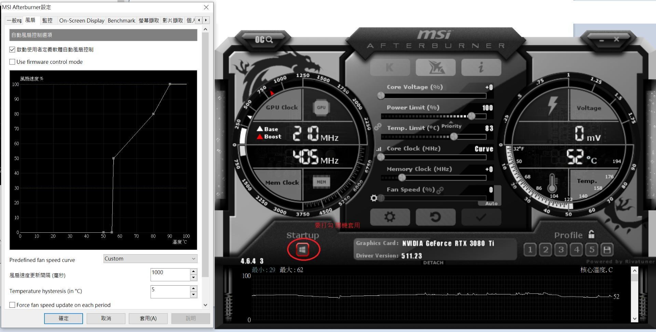Image resolution: width=656 pixels, height=332 pixels.
Task: Check Force fan speed update on each period
Action: (x=12, y=305)
